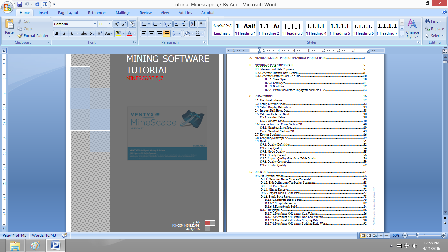
Task: Toggle Italic formatting
Action: [x=64, y=33]
